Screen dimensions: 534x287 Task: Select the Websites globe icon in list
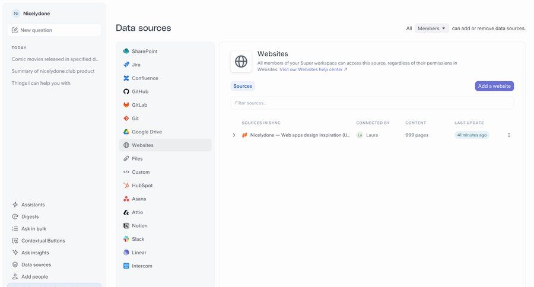[126, 145]
